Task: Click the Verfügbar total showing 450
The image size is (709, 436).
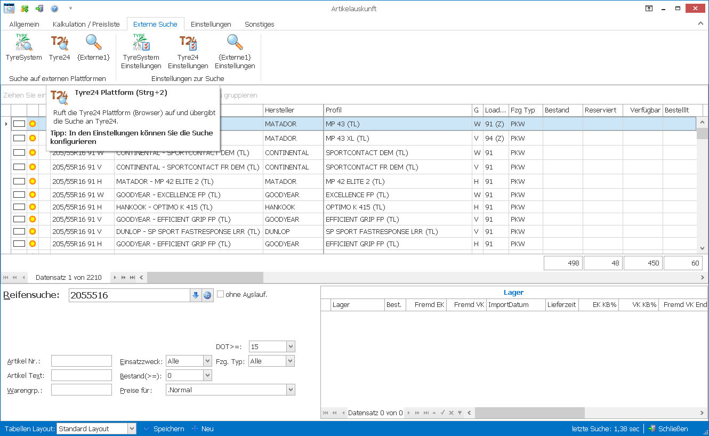Action: [643, 263]
